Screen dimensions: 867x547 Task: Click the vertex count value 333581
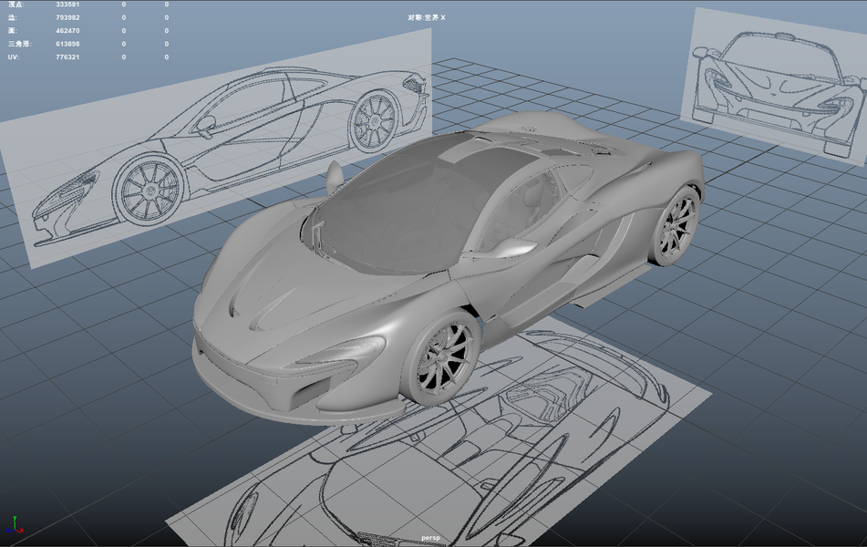pos(67,5)
